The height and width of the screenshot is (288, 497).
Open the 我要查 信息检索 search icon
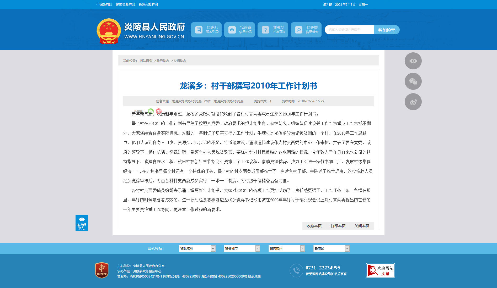pyautogui.click(x=298, y=30)
